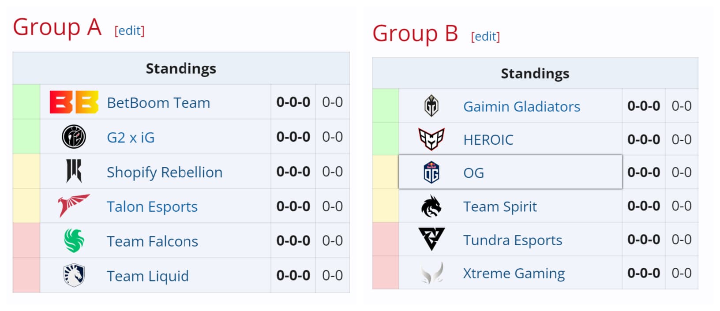Click the G2 x iG logo
This screenshot has height=311, width=720.
pyautogui.click(x=73, y=137)
